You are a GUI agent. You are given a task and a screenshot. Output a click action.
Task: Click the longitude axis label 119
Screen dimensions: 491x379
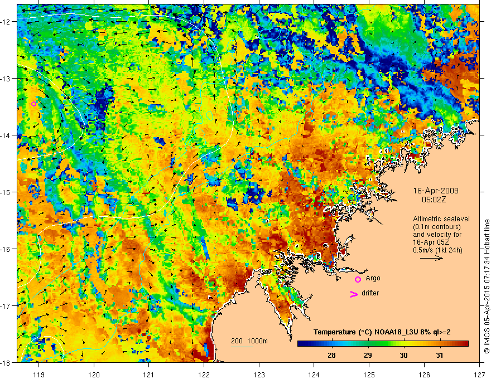tap(38, 375)
